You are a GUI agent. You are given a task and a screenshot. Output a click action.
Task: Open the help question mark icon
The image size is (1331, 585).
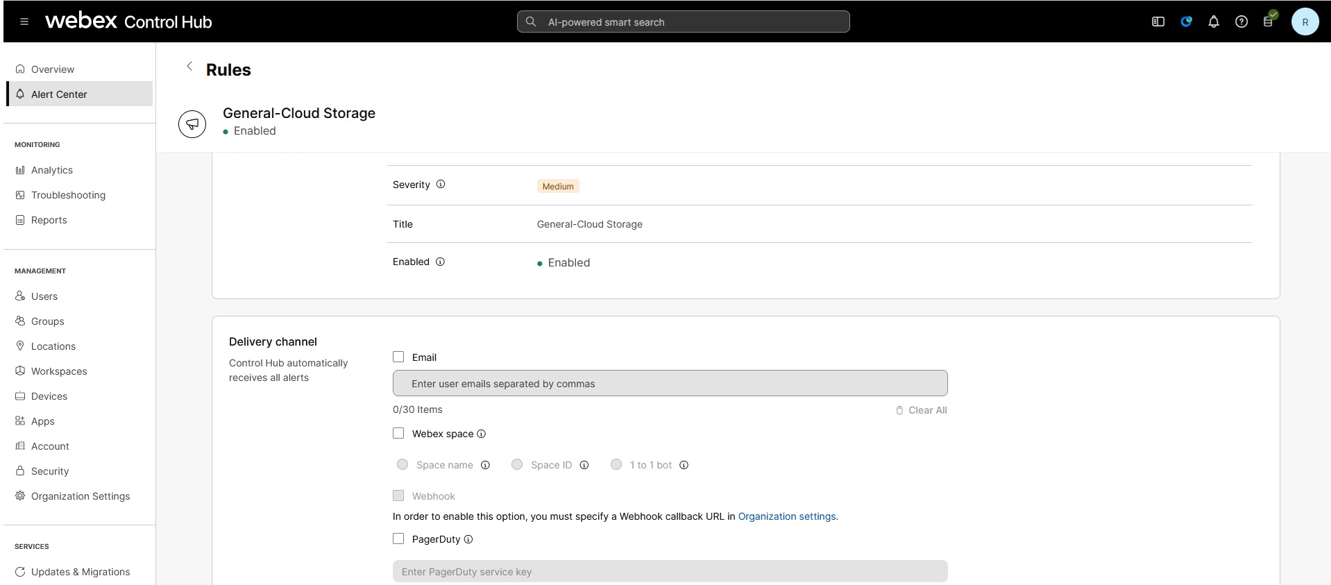click(1241, 22)
